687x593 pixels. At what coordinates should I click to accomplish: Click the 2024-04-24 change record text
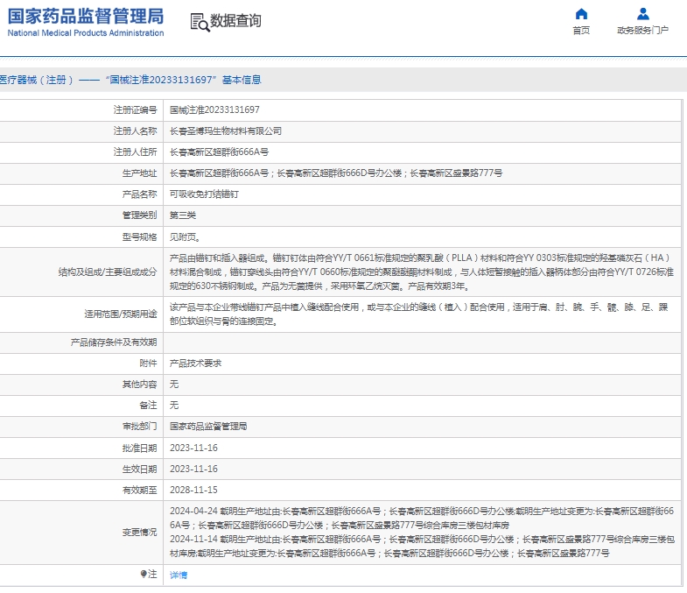[422, 518]
